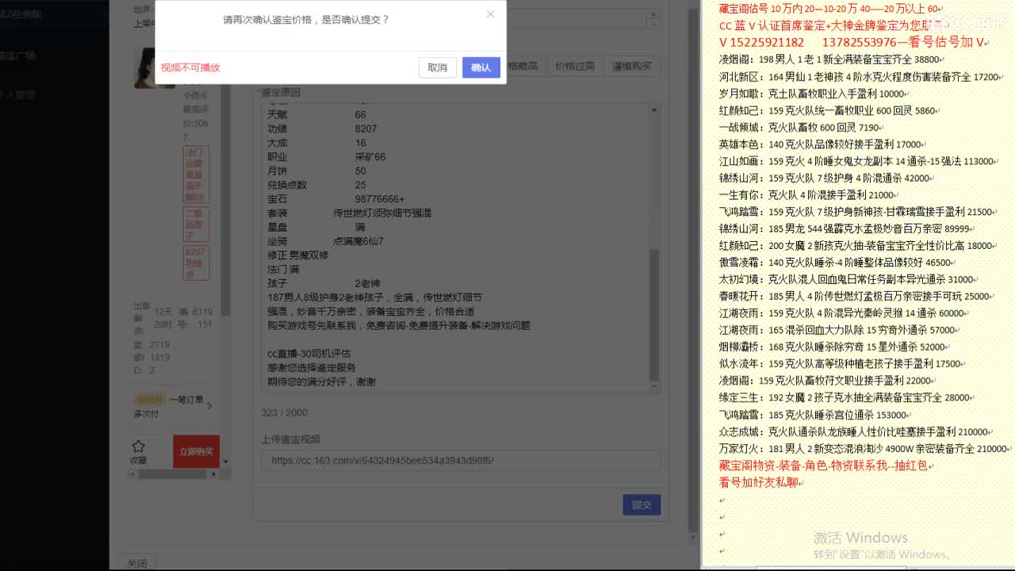Click the 期待您的满分好评，谢谢 line
The width and height of the screenshot is (1015, 571).
coord(322,382)
